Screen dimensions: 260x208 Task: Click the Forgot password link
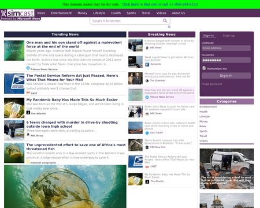211,84
